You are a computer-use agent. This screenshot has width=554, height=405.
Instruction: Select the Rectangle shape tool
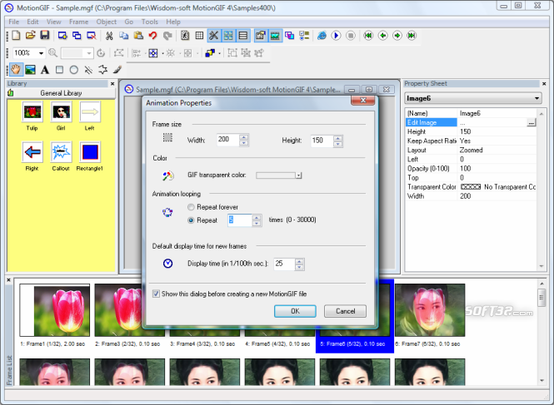59,70
